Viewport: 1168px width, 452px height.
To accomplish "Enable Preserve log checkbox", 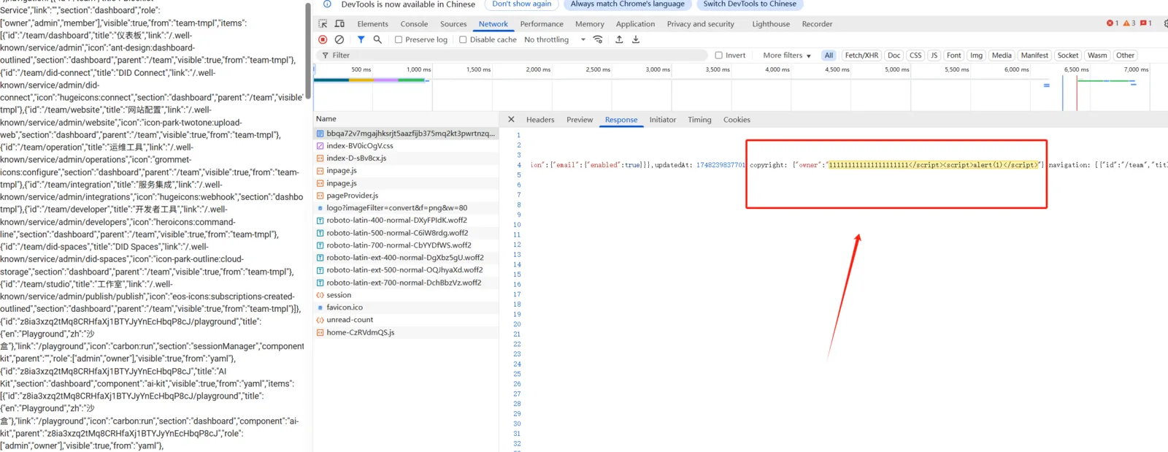I will [x=399, y=39].
